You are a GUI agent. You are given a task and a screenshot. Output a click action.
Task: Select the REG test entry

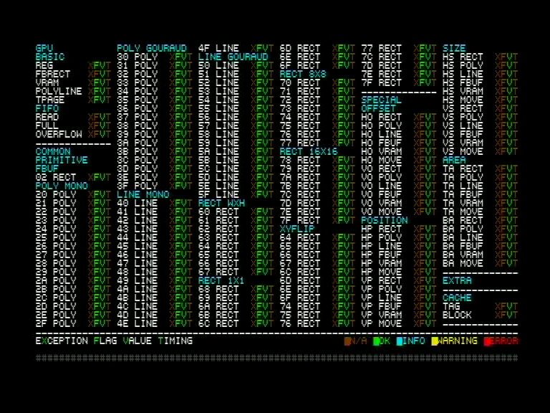click(x=44, y=65)
